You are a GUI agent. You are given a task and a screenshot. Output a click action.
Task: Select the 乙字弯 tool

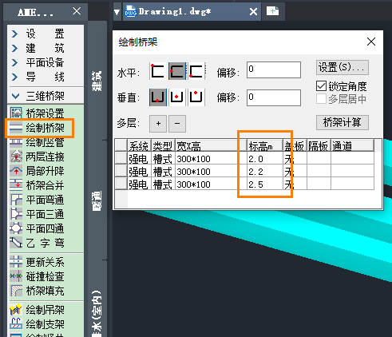click(x=38, y=243)
